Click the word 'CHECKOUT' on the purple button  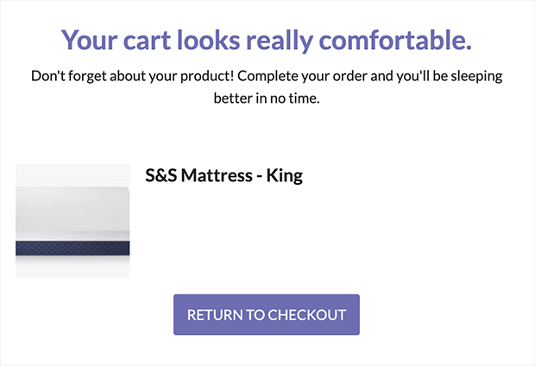[x=307, y=315]
